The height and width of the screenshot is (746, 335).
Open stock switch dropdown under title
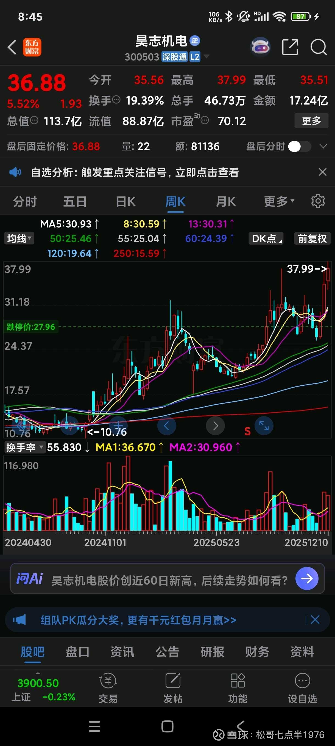pos(206,56)
